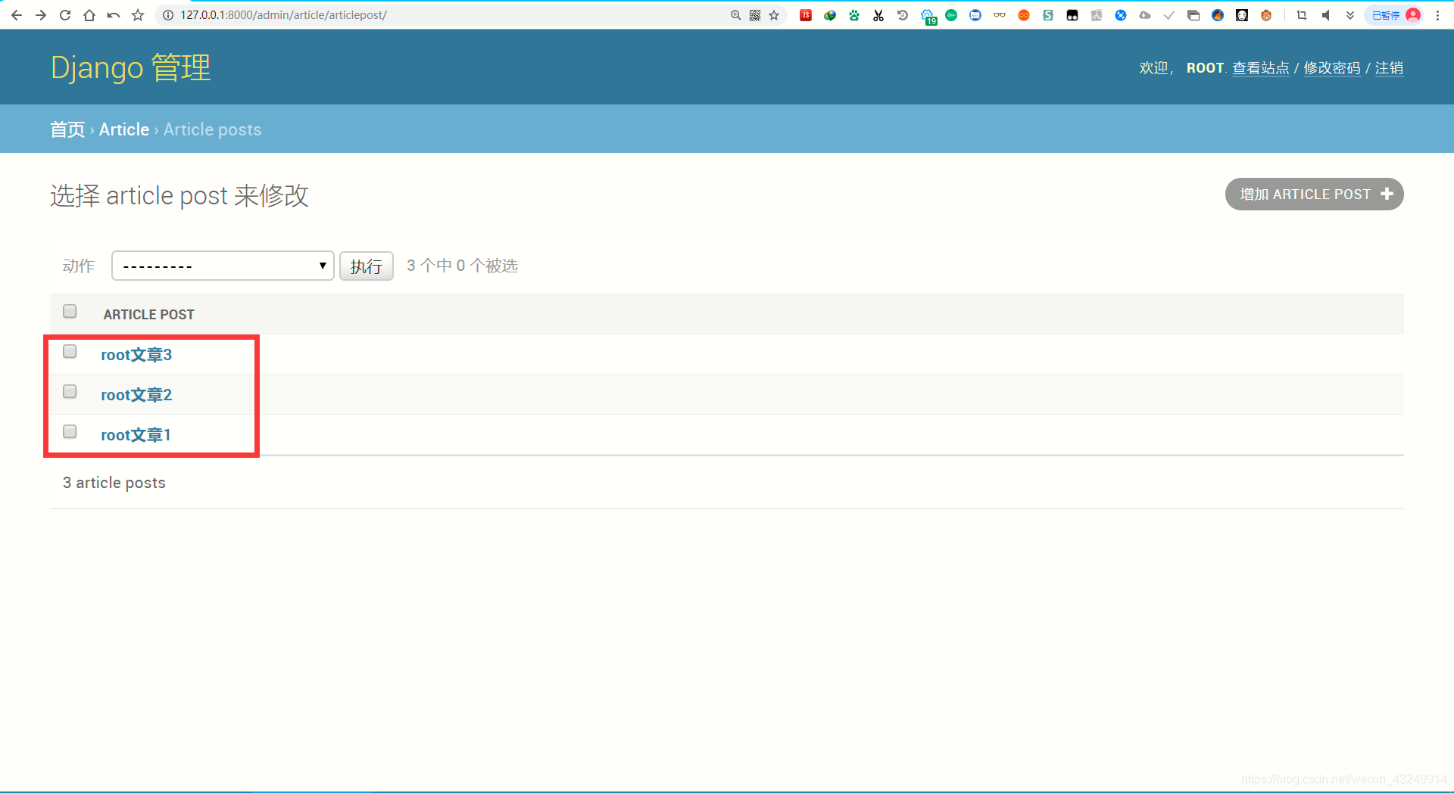The image size is (1454, 793).
Task: Open article root文章3
Action: click(136, 355)
